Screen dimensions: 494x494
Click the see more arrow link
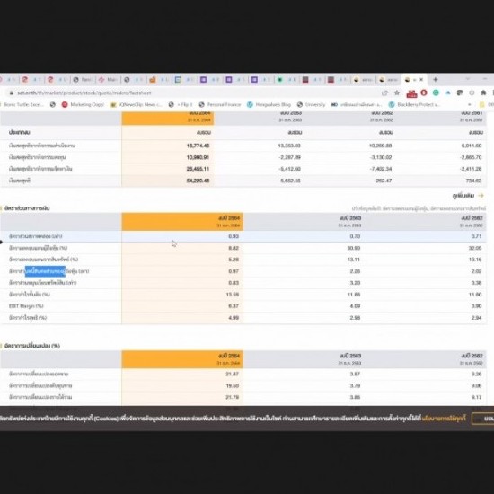(468, 196)
